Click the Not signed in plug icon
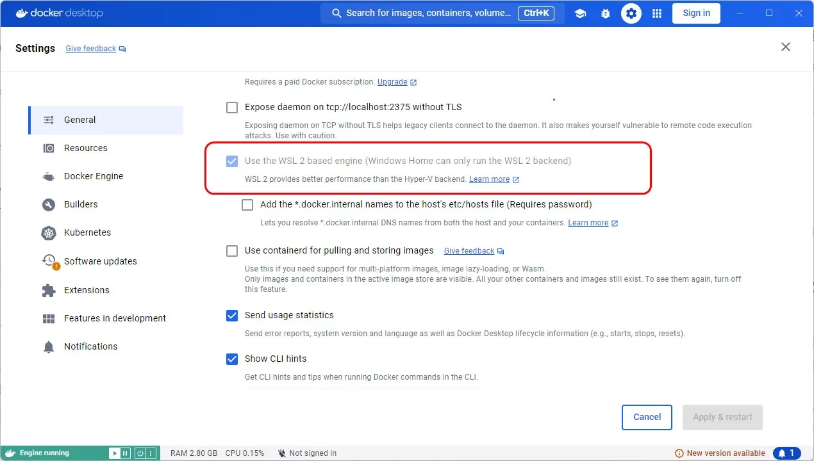814x461 pixels. [282, 453]
